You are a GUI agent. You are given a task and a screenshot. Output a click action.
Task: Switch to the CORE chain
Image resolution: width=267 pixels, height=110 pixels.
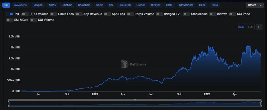tap(170, 5)
